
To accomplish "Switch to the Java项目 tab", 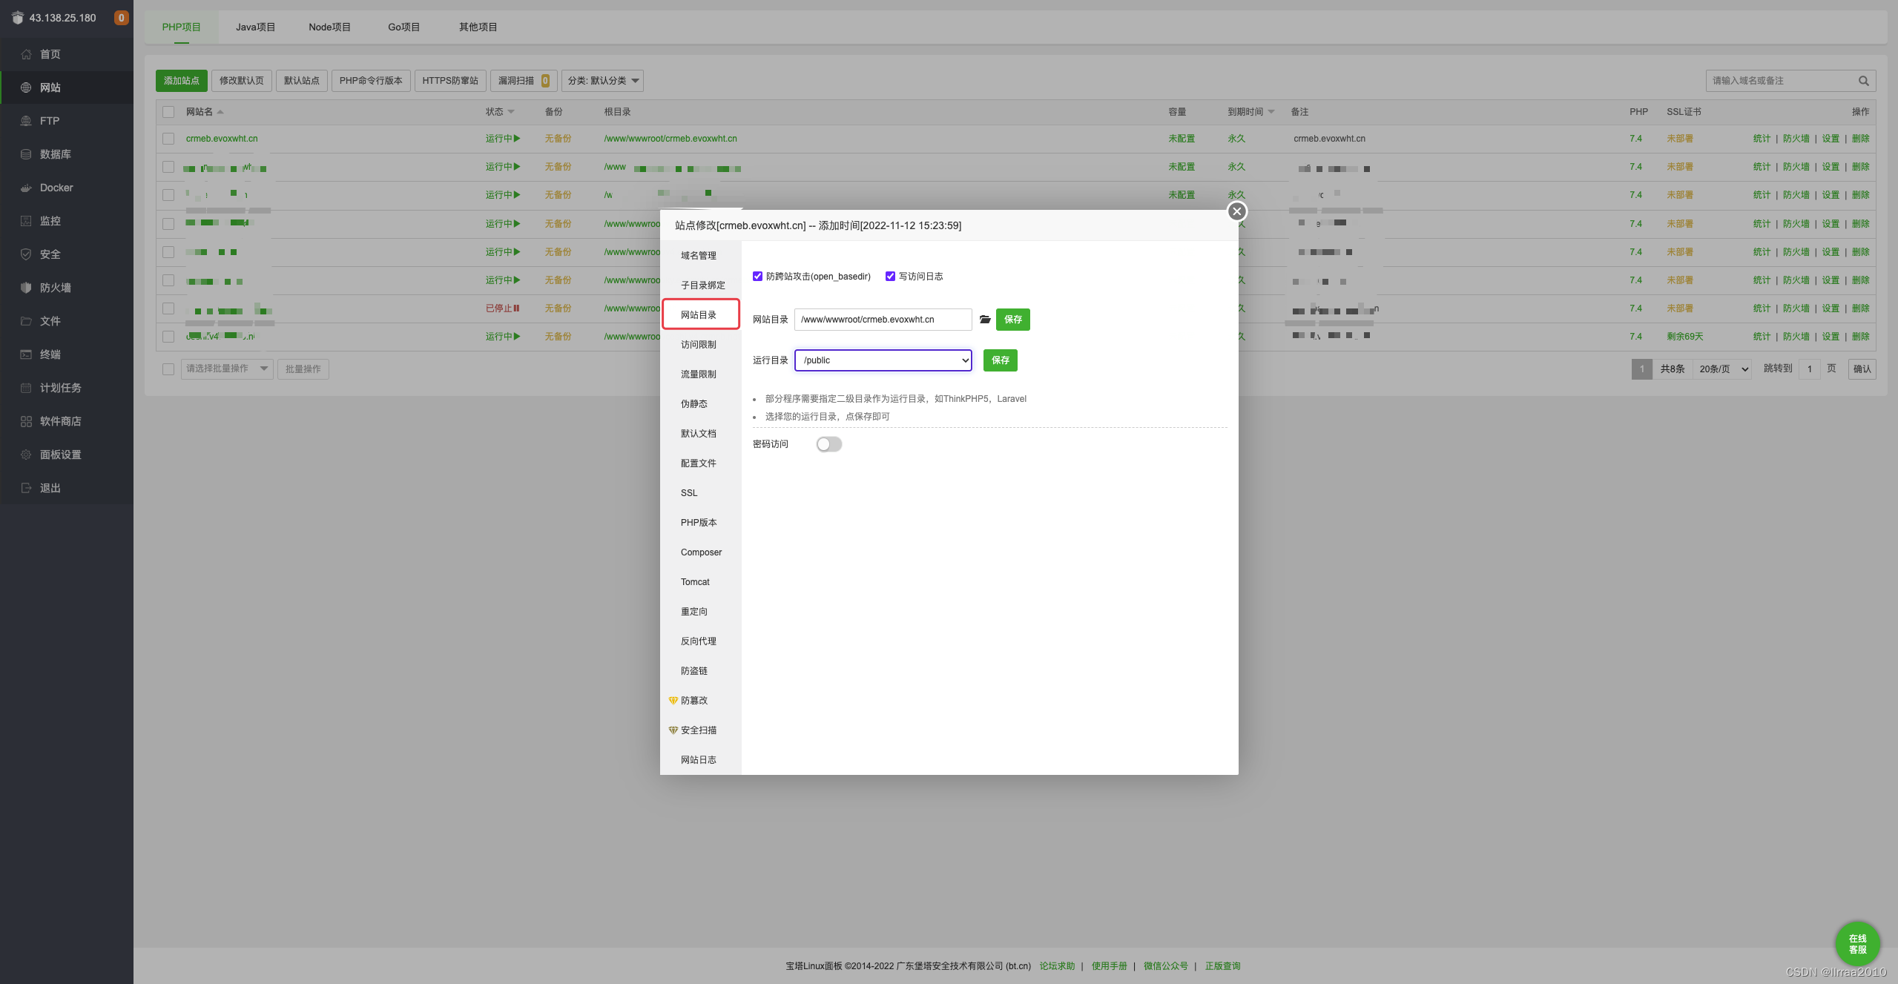I will (255, 27).
